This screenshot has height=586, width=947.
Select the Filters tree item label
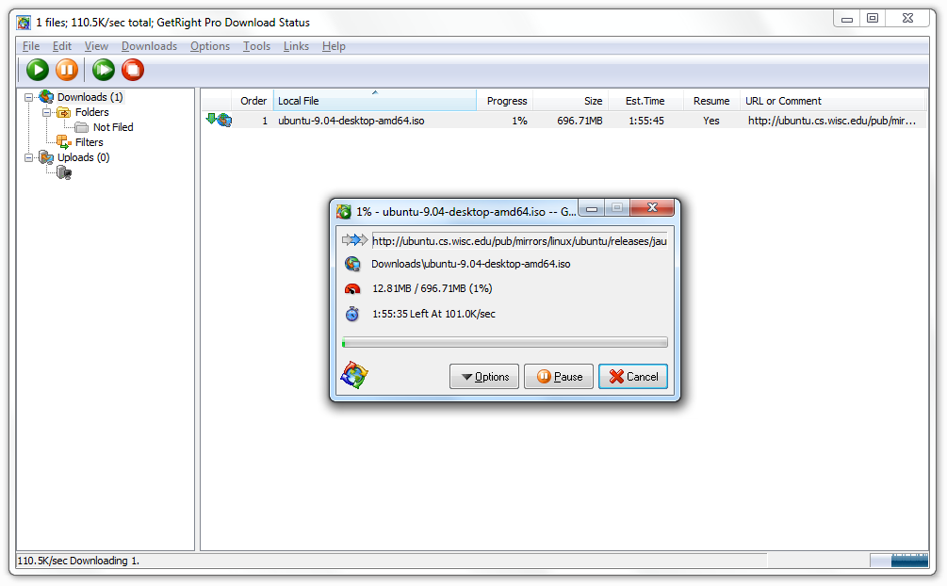pos(90,142)
